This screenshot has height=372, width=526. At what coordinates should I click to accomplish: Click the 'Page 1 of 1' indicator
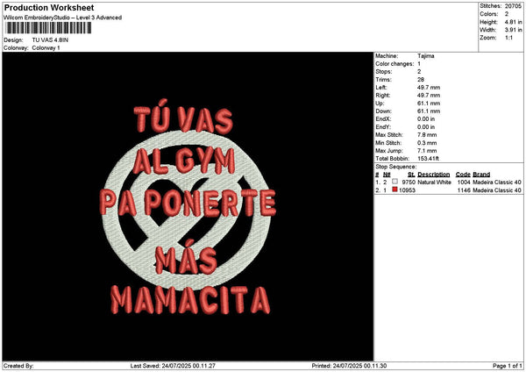[x=508, y=366]
